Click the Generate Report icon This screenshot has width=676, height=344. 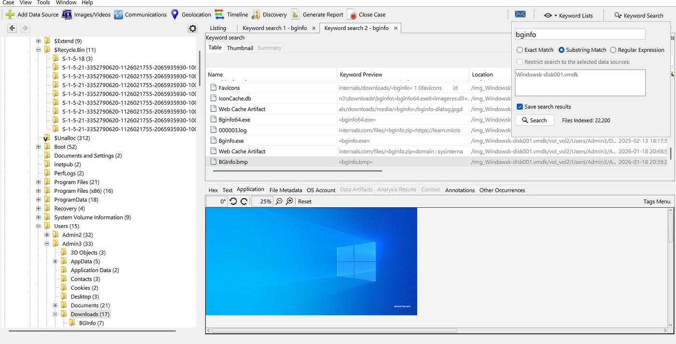point(295,14)
